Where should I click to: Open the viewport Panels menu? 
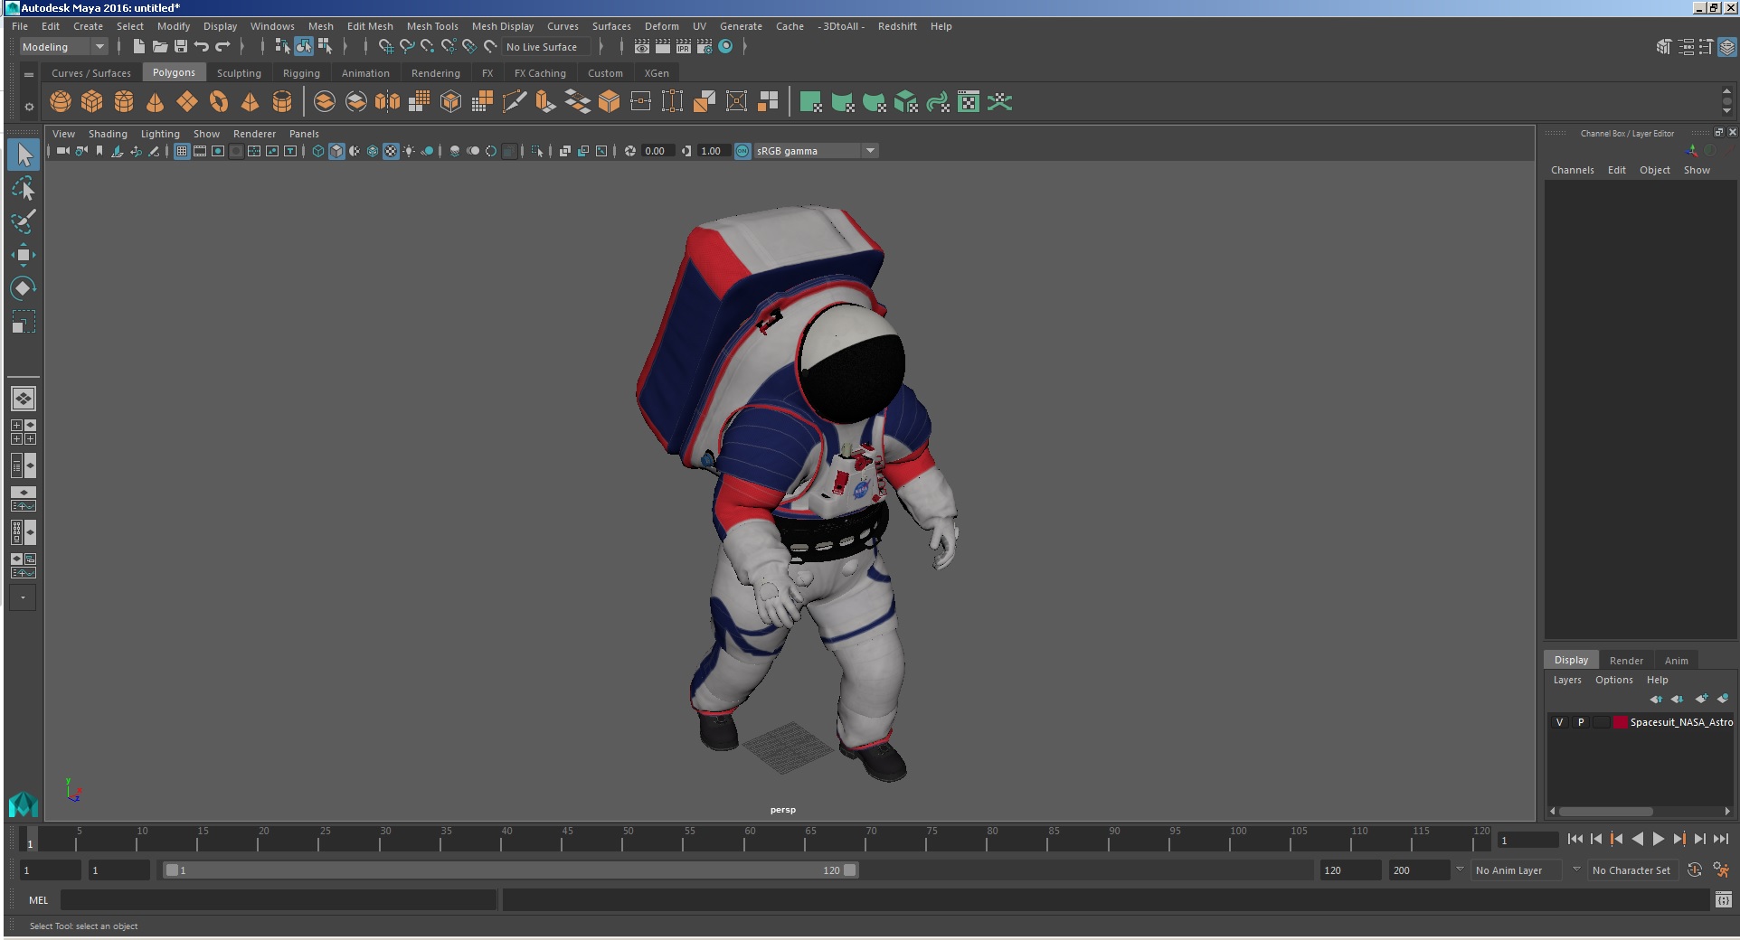(x=304, y=134)
